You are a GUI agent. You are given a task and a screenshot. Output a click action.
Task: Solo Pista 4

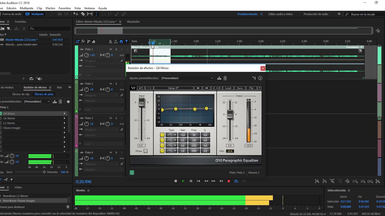(116, 153)
